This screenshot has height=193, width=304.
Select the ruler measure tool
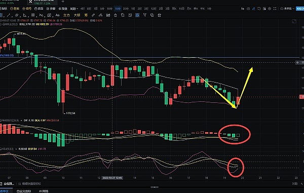pyautogui.click(x=93, y=15)
